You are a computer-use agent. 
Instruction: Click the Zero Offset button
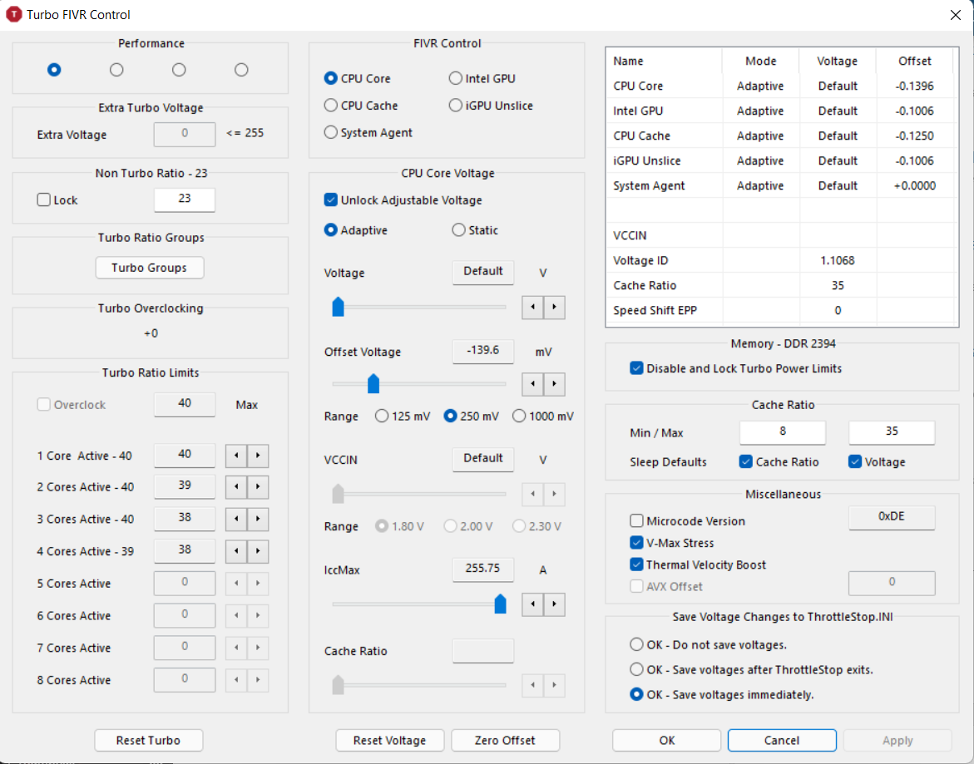505,741
